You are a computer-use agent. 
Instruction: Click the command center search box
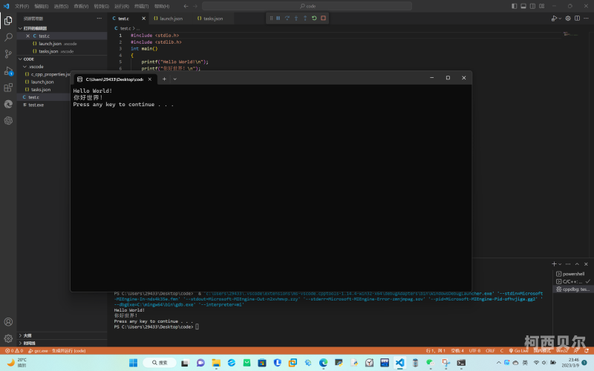pyautogui.click(x=307, y=6)
